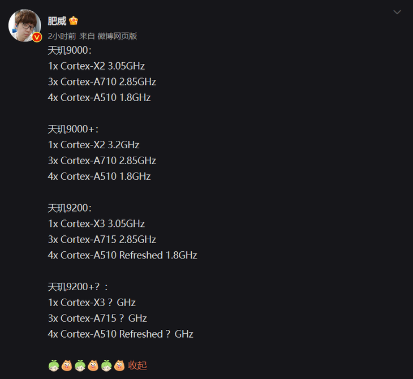This screenshot has width=413, height=379.
Task: Click the 1x Cortex-X2 3.2GHz line
Action: point(93,145)
